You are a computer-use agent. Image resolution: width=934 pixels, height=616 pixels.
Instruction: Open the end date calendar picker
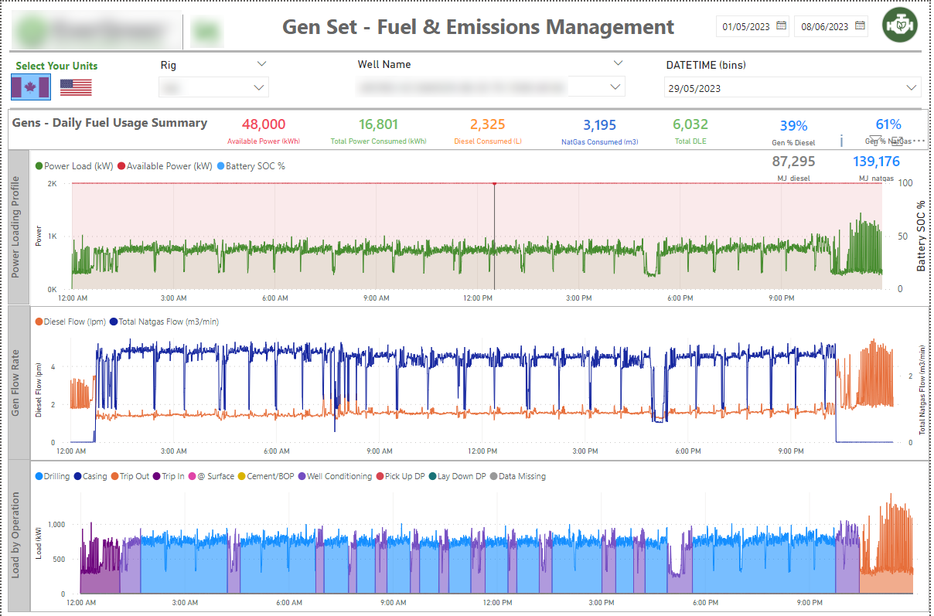pyautogui.click(x=859, y=26)
